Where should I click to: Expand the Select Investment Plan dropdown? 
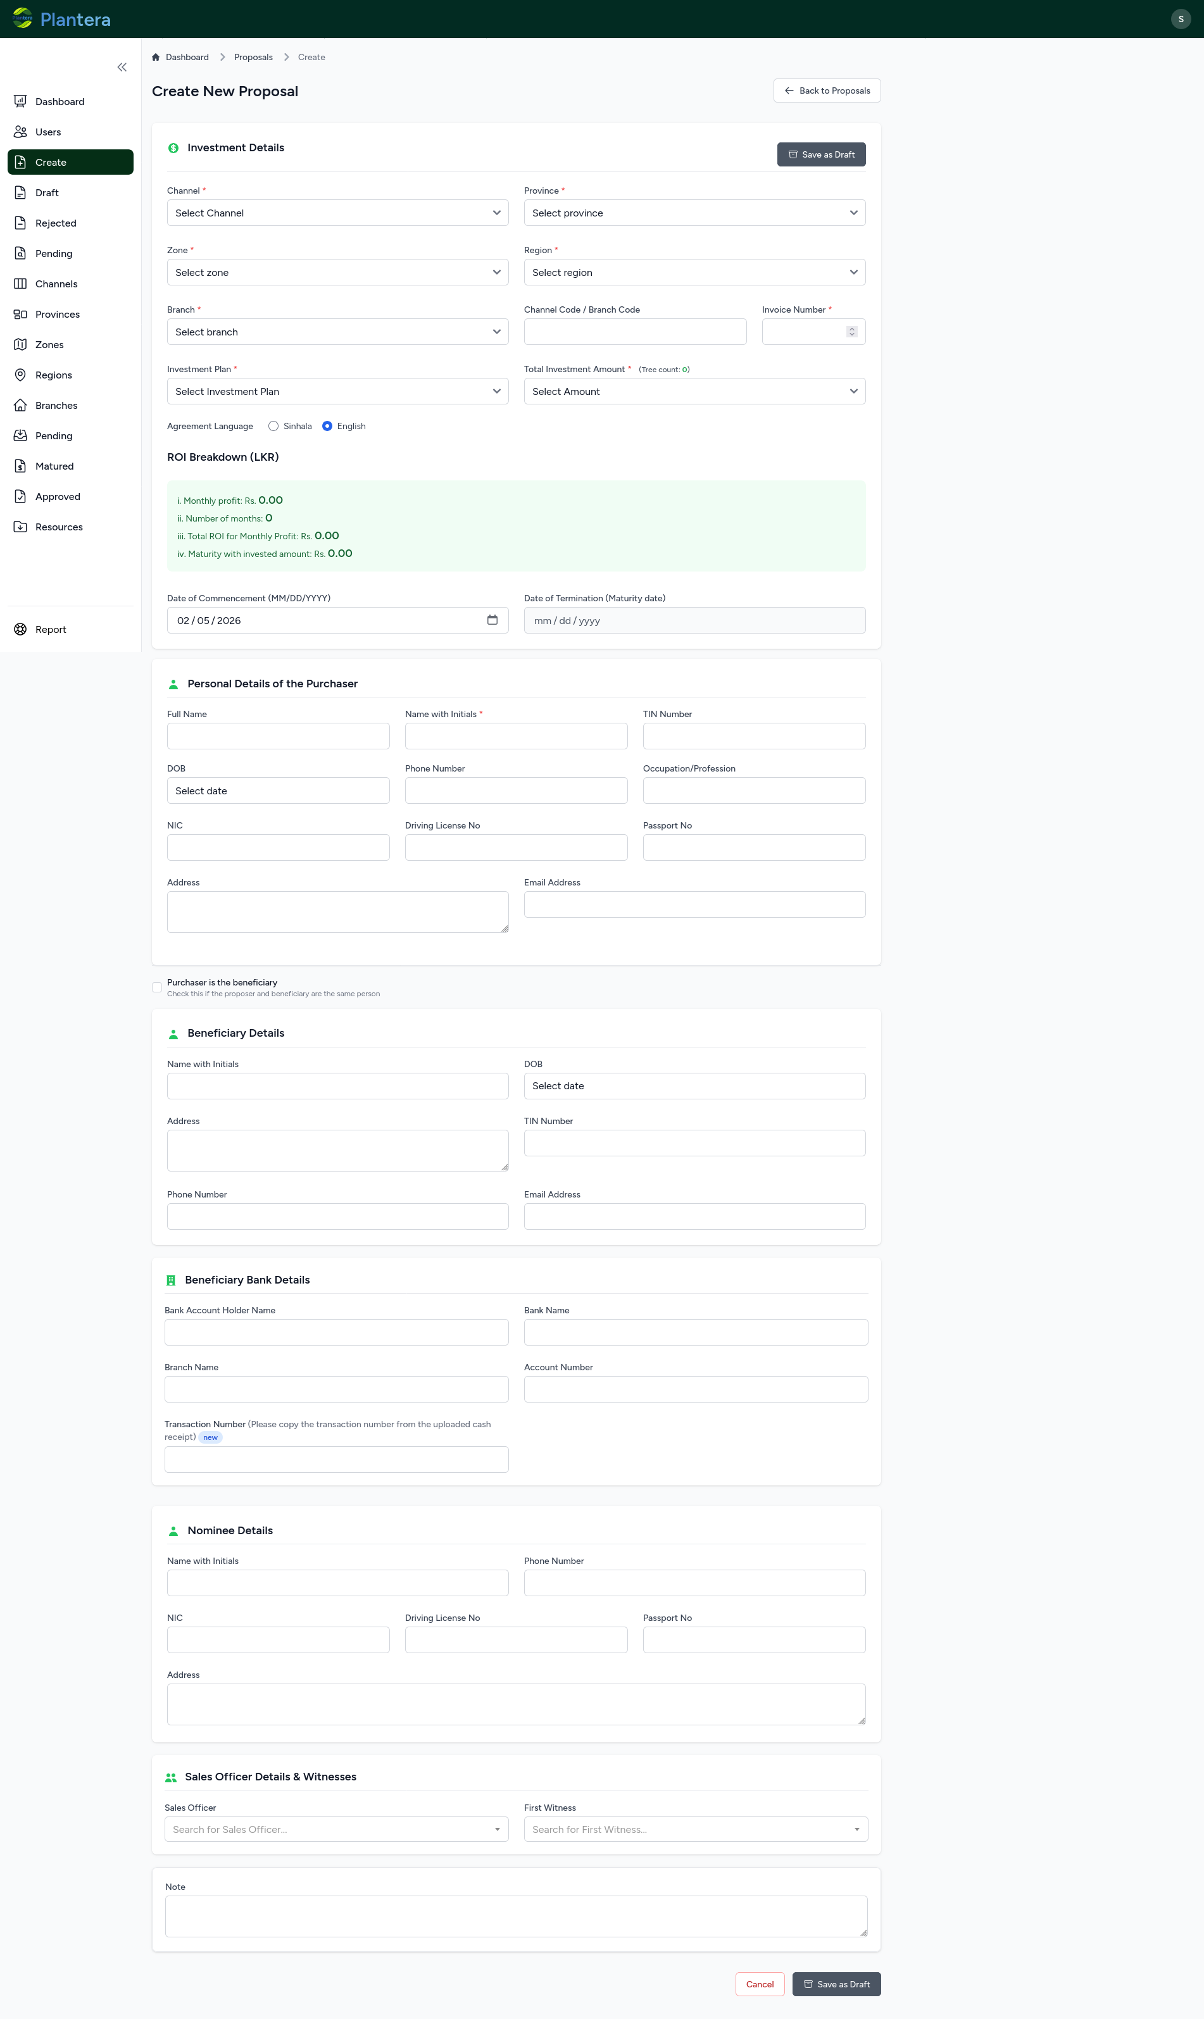(x=337, y=391)
